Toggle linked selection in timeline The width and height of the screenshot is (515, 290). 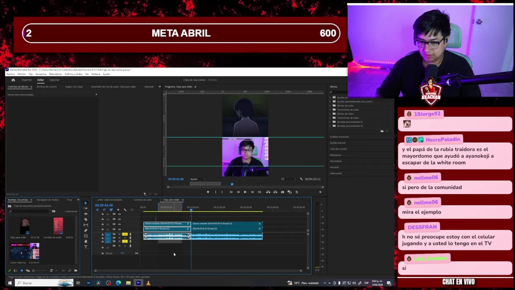tap(111, 210)
